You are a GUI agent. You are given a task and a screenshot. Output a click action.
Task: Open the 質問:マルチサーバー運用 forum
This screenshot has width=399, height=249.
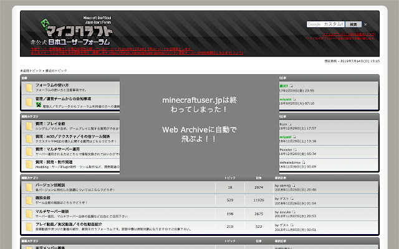click(x=57, y=149)
